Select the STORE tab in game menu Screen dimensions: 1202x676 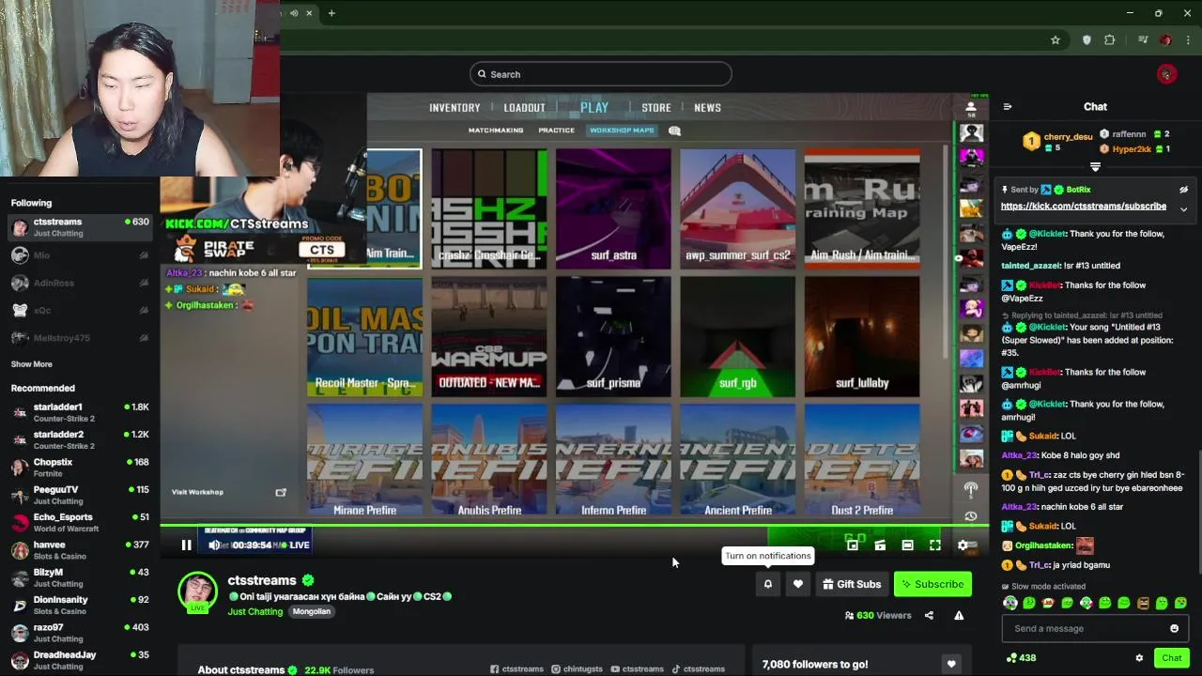click(x=656, y=108)
